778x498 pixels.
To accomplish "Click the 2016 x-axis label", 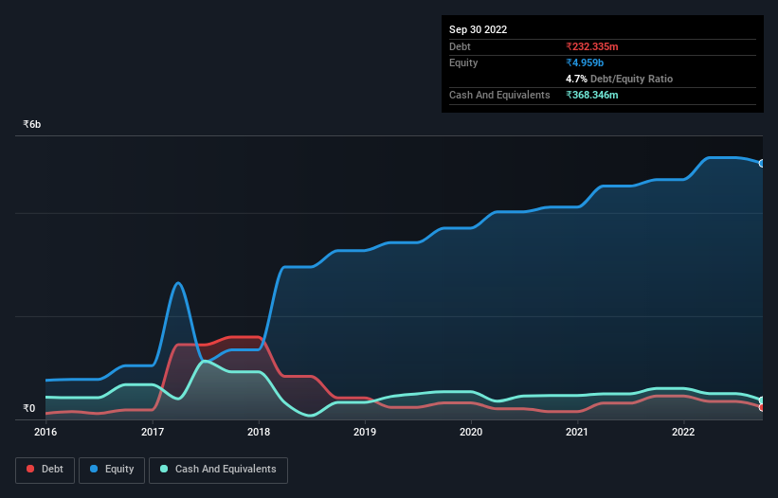I will click(x=45, y=432).
